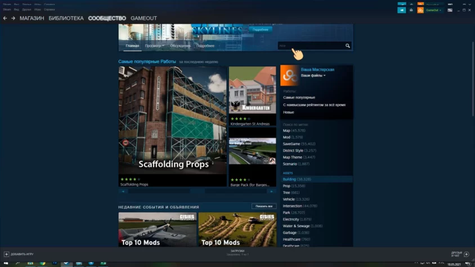Filter by Map tag
Image resolution: width=475 pixels, height=267 pixels.
click(294, 130)
